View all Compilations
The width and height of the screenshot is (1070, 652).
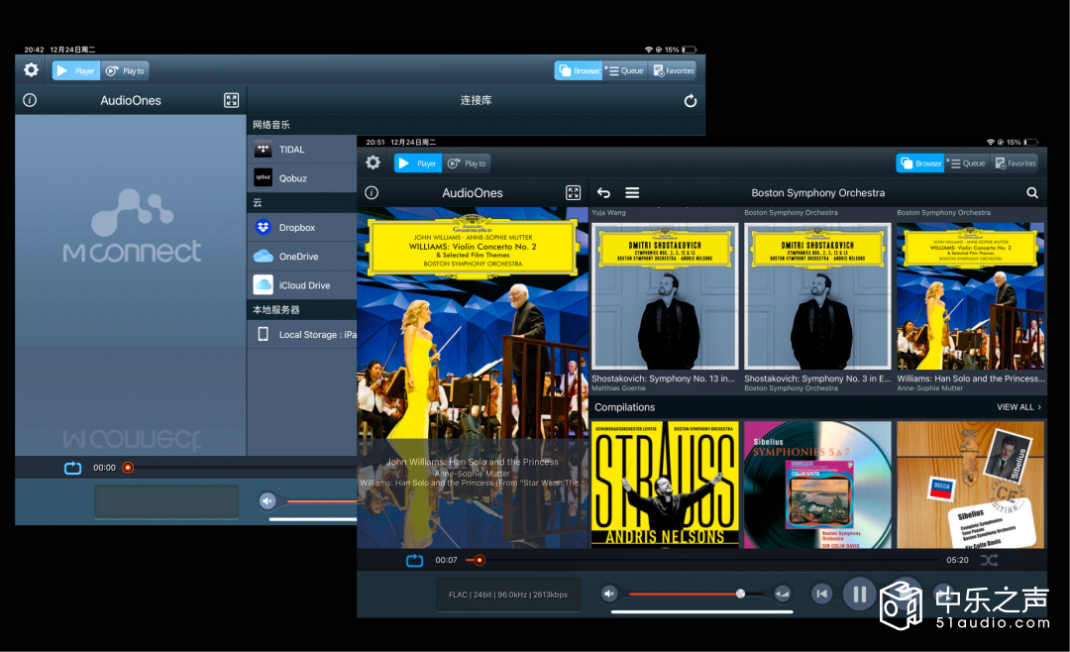[x=1018, y=407]
